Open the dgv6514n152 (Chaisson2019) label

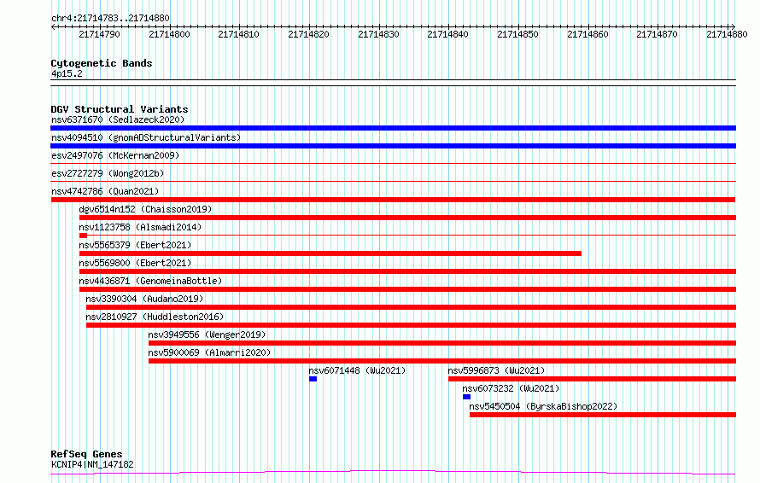145,209
